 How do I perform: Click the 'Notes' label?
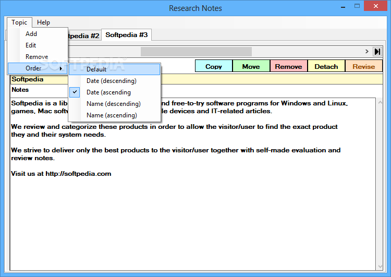tap(20, 90)
